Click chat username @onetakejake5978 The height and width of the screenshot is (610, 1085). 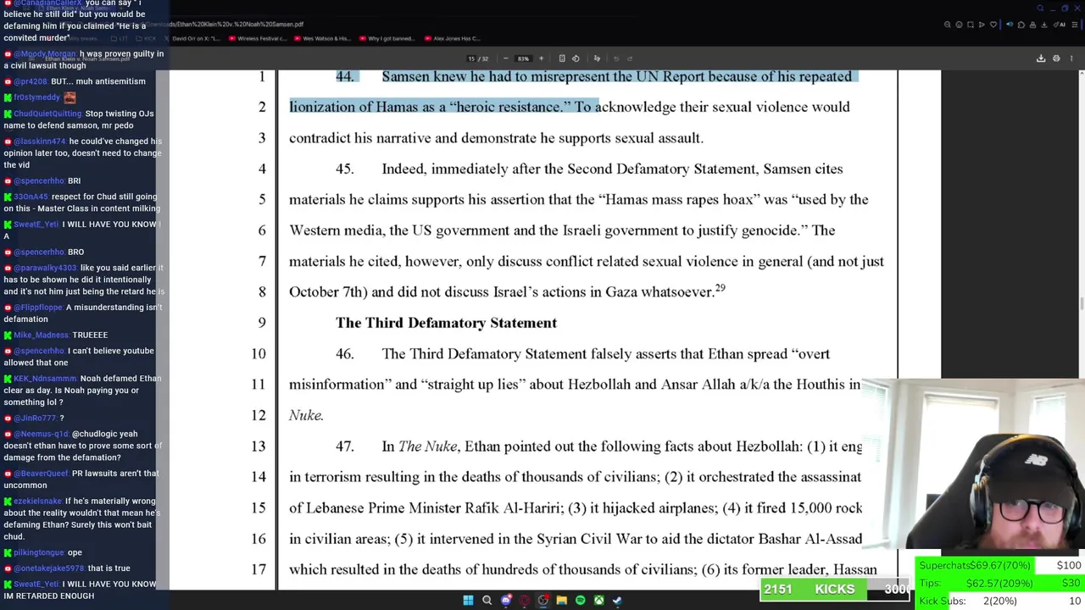(48, 568)
